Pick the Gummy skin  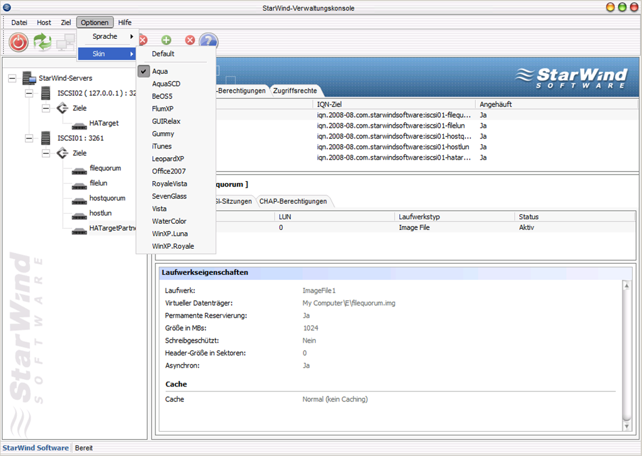(x=163, y=134)
